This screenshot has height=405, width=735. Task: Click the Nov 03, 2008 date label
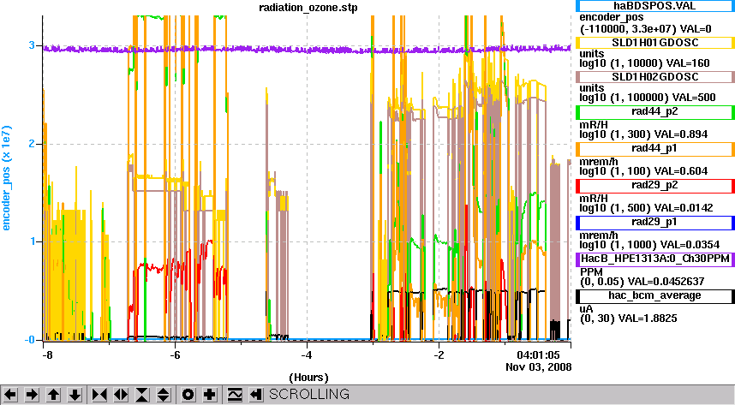click(x=539, y=366)
